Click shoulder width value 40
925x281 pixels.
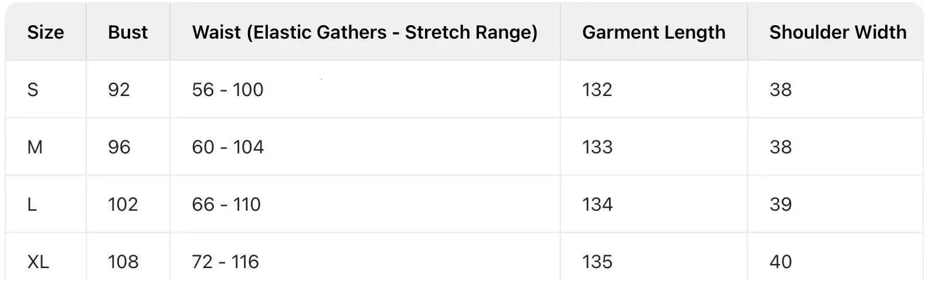click(x=781, y=262)
